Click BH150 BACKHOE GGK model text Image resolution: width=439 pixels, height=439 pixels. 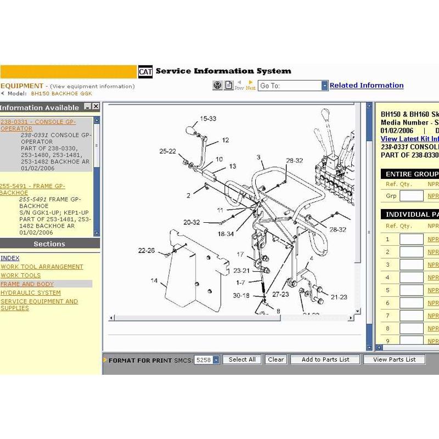click(x=61, y=93)
